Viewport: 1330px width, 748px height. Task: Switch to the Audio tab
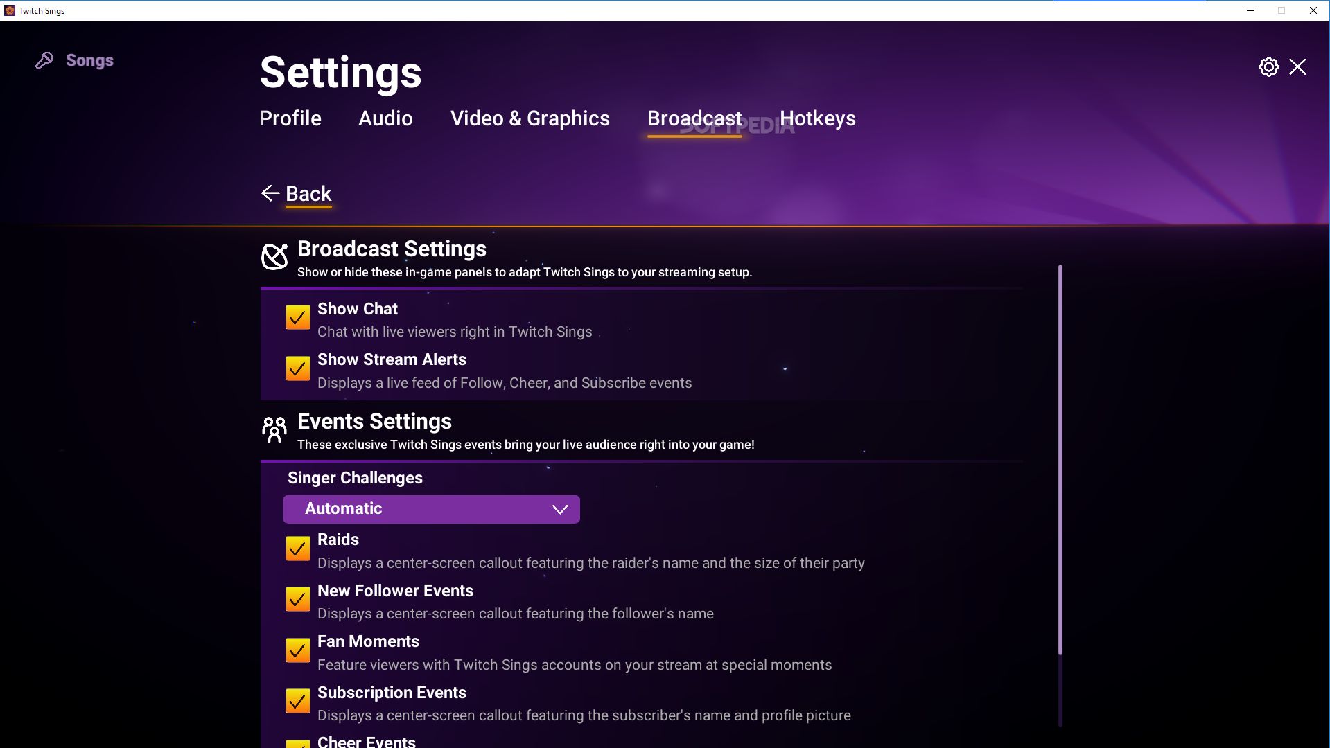[385, 118]
